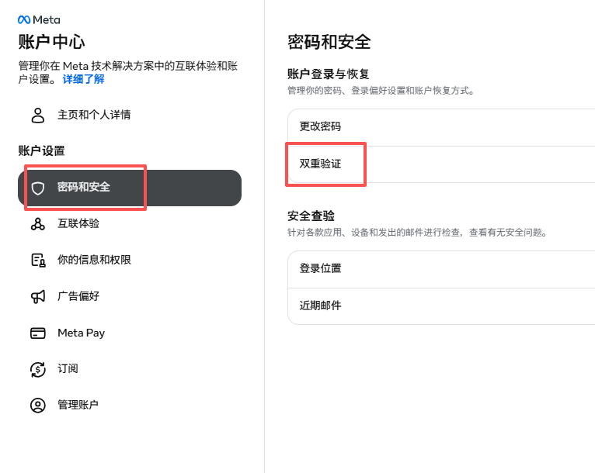This screenshot has width=595, height=473.
Task: Click the 管理账户 sidebar entry
Action: [x=130, y=406]
